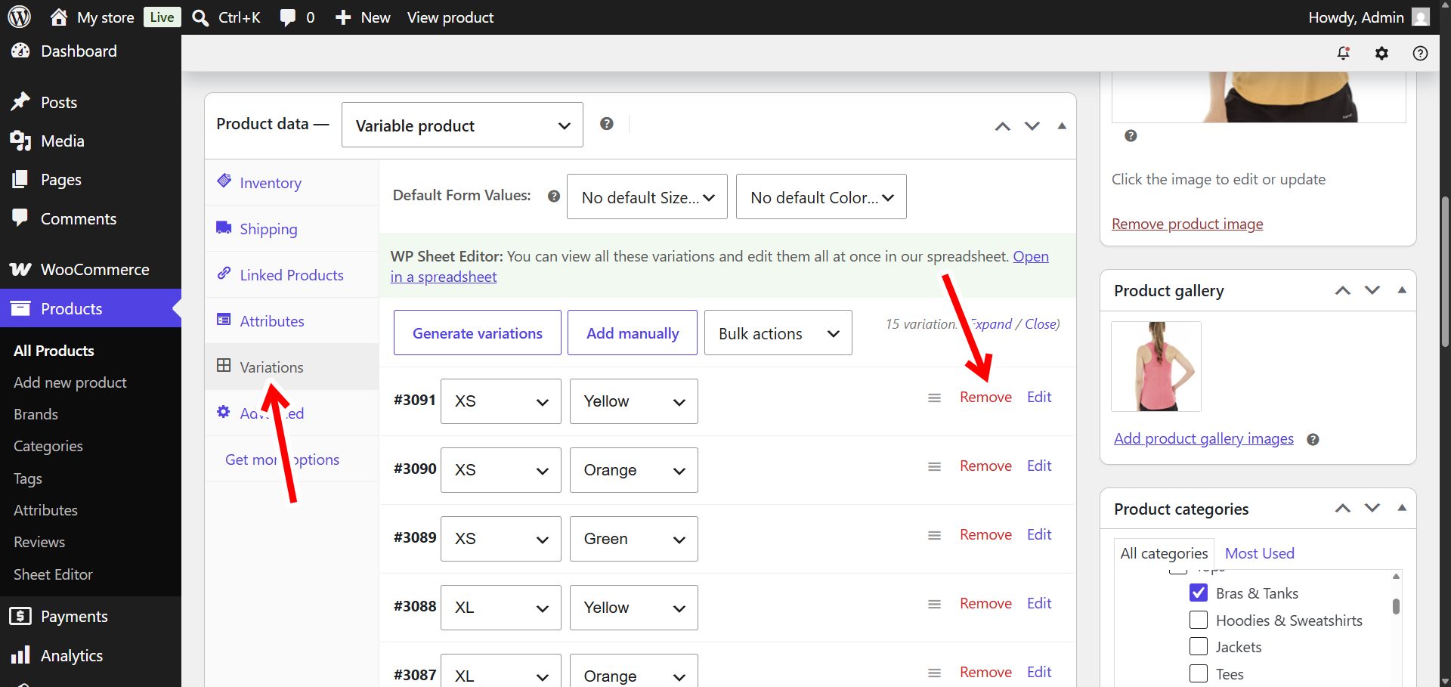Open the XS size dropdown for #3091
Image resolution: width=1451 pixels, height=687 pixels.
click(501, 401)
